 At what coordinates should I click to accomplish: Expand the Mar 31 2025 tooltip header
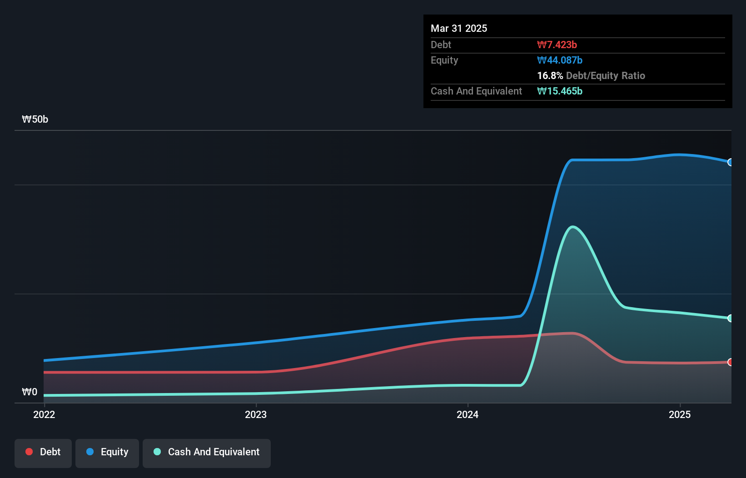459,28
